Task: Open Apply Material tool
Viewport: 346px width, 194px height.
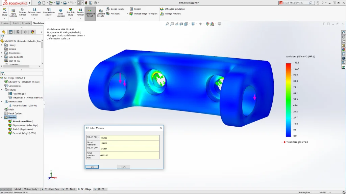Action: (13, 12)
